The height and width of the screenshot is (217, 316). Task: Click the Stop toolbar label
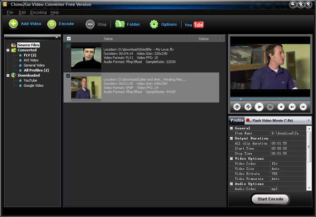point(102,24)
